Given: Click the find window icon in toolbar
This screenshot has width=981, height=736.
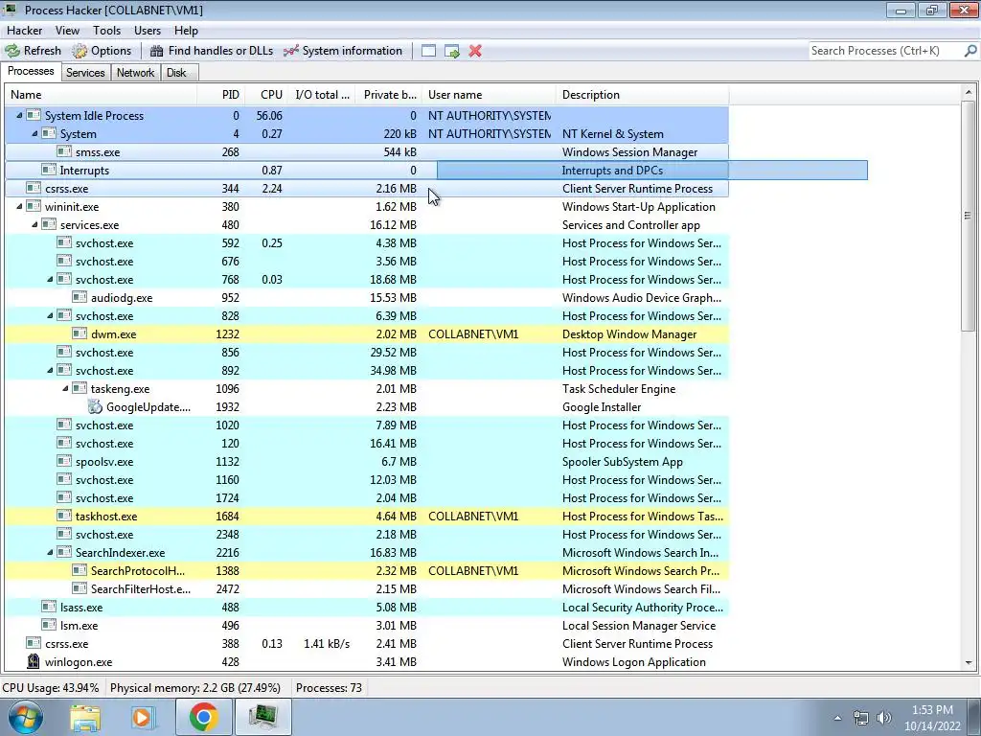Looking at the screenshot, I should tap(428, 51).
